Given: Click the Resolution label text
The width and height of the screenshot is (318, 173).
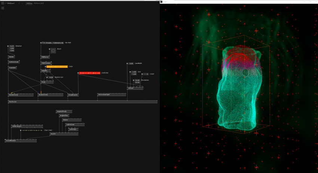Looking at the screenshot, I should tap(145, 80).
